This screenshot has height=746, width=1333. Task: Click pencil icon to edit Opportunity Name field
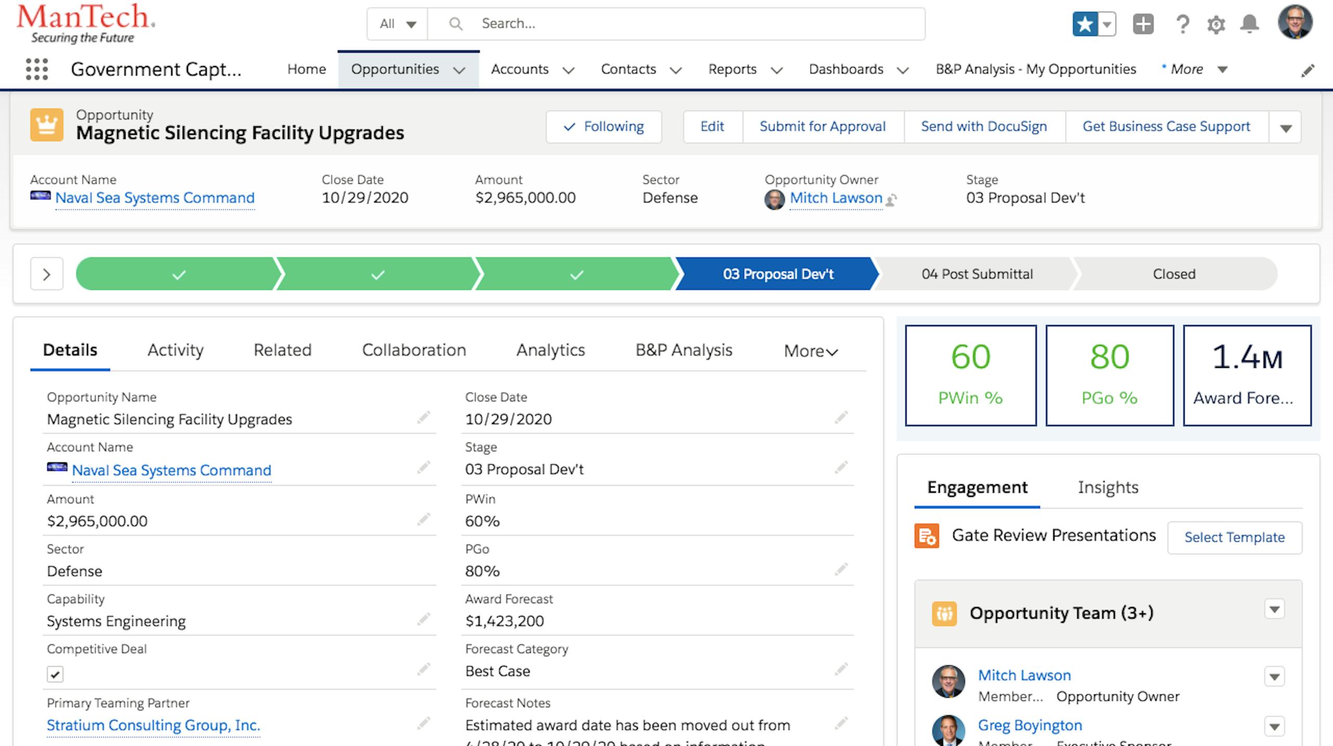423,418
